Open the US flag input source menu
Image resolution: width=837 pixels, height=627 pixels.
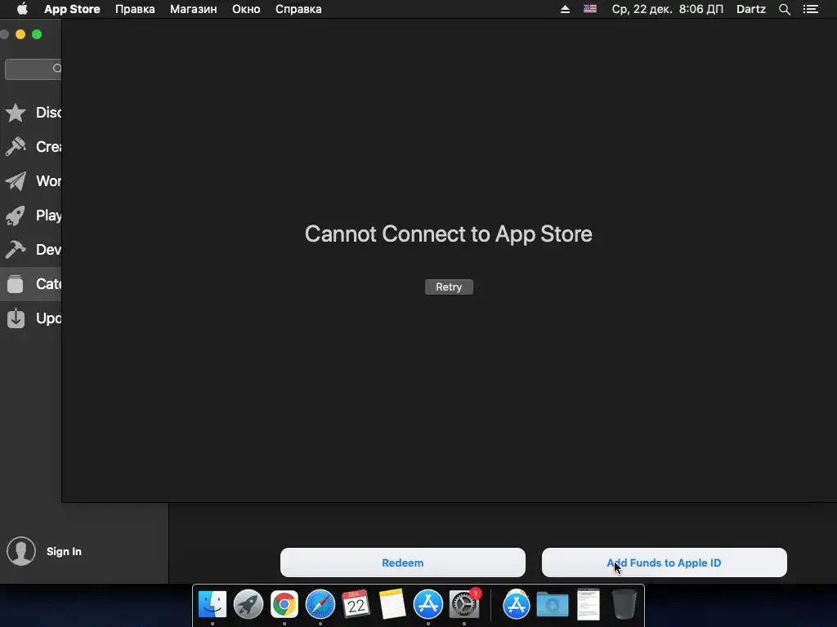[x=590, y=8]
